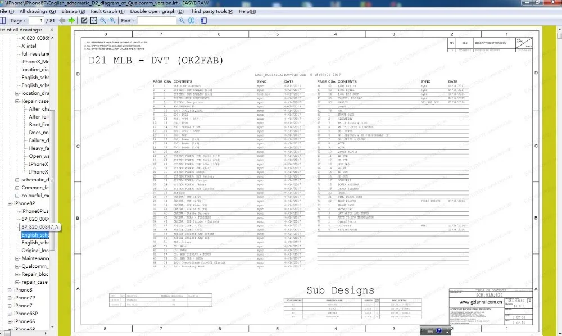Collapse the iPhone8P tree node
The height and width of the screenshot is (336, 562).
click(10, 203)
